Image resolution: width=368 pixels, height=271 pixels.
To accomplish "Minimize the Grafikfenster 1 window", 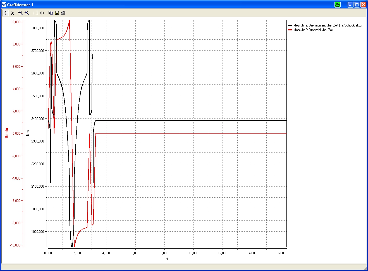I will pos(350,4).
